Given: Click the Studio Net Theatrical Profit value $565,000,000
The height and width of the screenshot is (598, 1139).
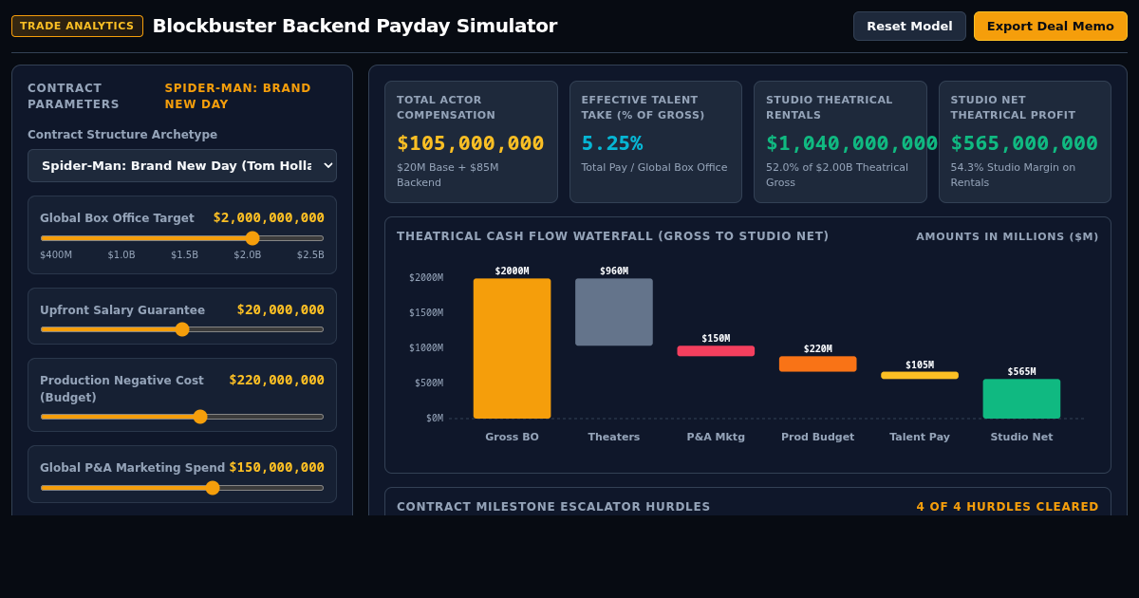Looking at the screenshot, I should tap(1024, 143).
